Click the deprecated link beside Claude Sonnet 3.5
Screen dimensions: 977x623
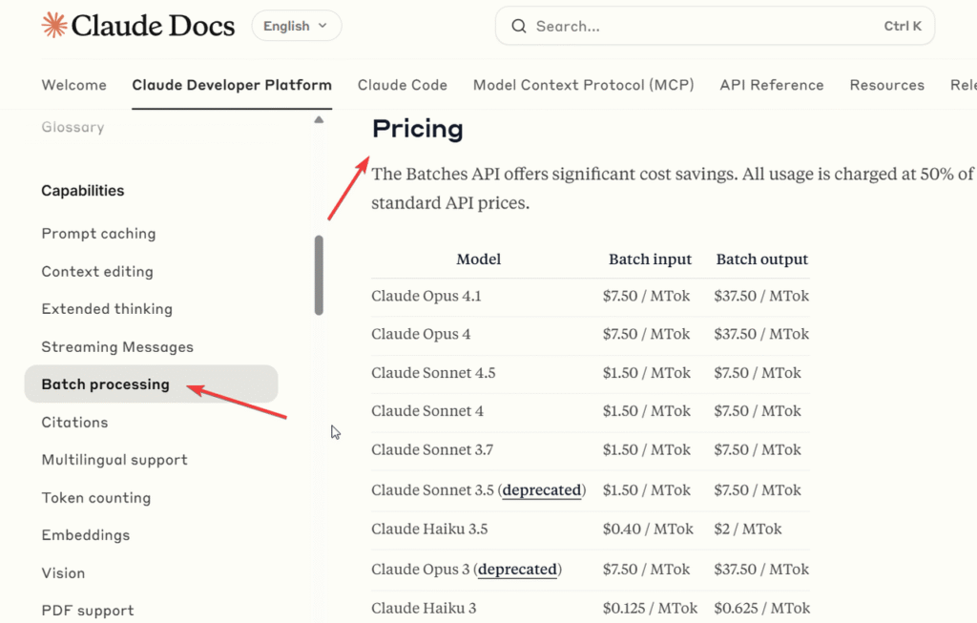pyautogui.click(x=541, y=490)
